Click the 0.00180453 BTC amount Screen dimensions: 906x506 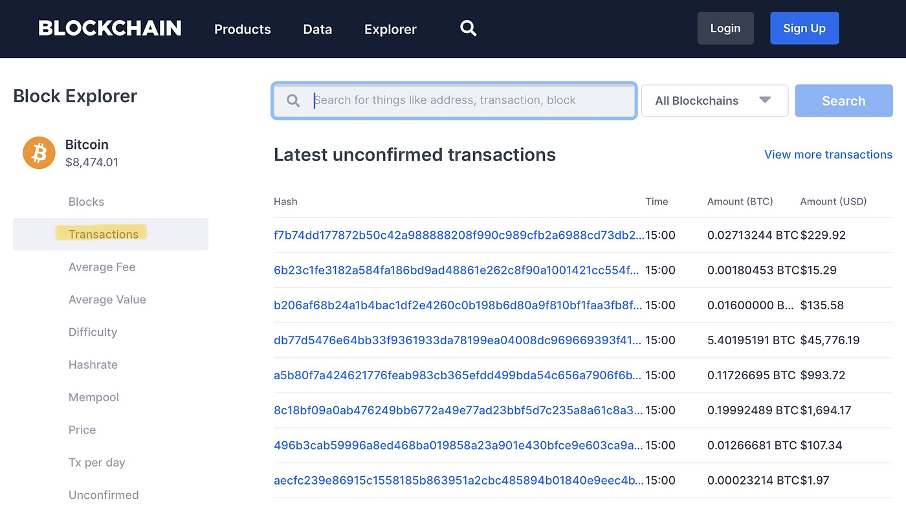pyautogui.click(x=753, y=270)
